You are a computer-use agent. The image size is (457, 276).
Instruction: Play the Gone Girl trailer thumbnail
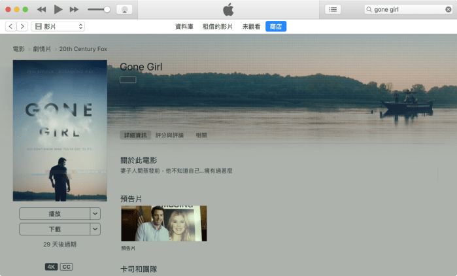[x=164, y=224]
